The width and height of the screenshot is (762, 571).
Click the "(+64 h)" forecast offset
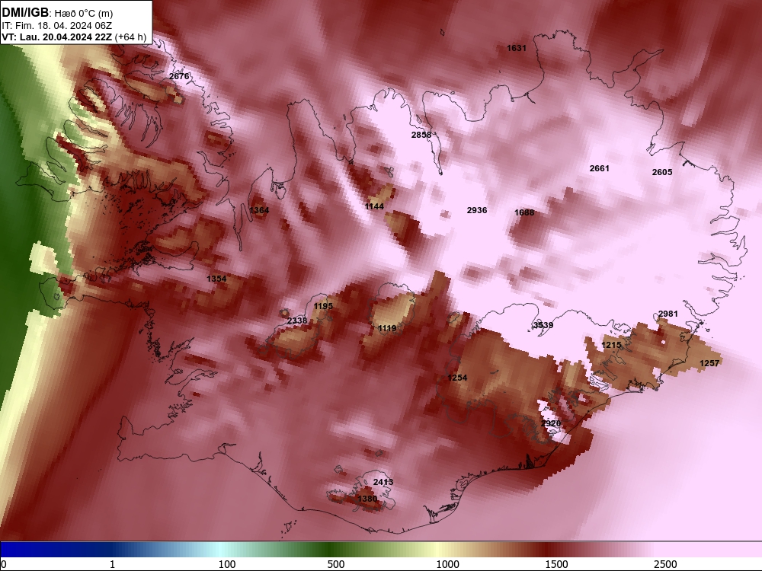tap(130, 37)
